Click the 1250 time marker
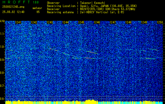 [x=160, y=22]
